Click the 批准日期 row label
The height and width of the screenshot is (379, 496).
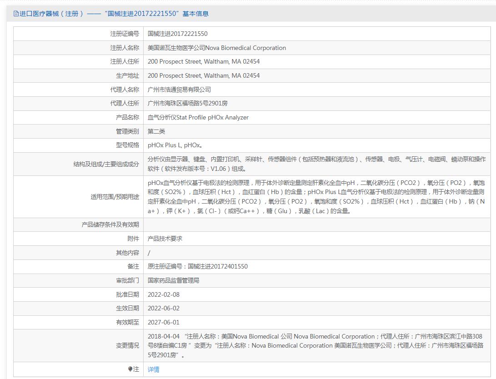(127, 294)
